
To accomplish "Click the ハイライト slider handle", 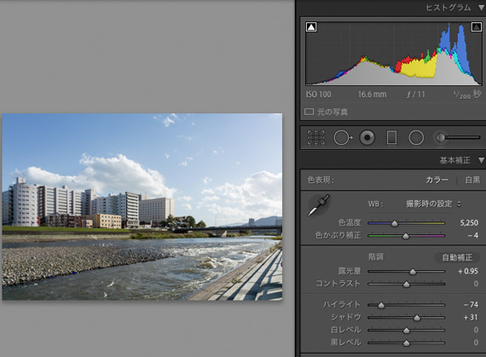I will click(x=381, y=305).
